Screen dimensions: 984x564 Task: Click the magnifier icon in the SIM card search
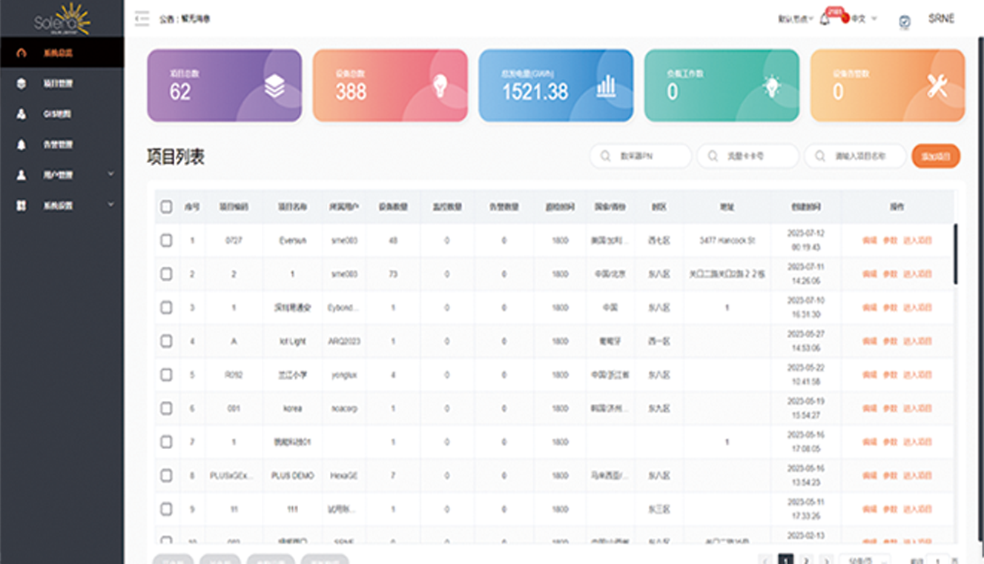[x=713, y=156]
